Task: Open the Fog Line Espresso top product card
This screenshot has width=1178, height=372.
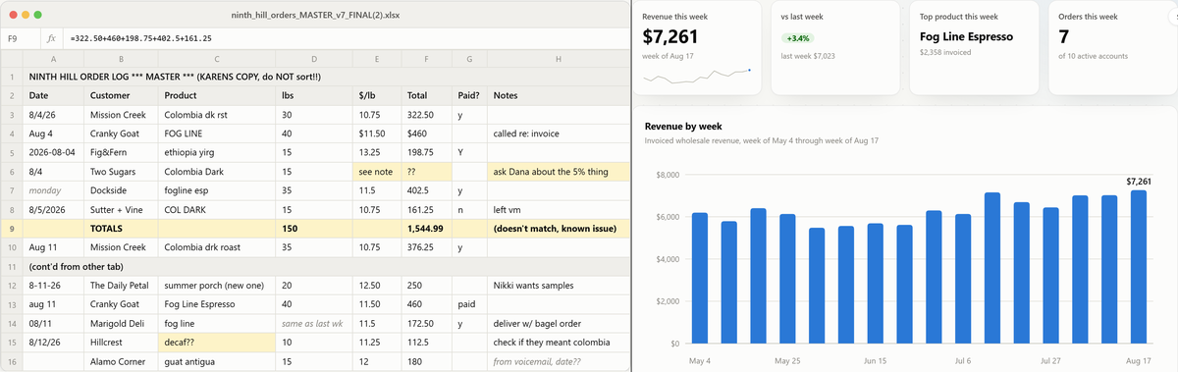Action: pyautogui.click(x=975, y=47)
